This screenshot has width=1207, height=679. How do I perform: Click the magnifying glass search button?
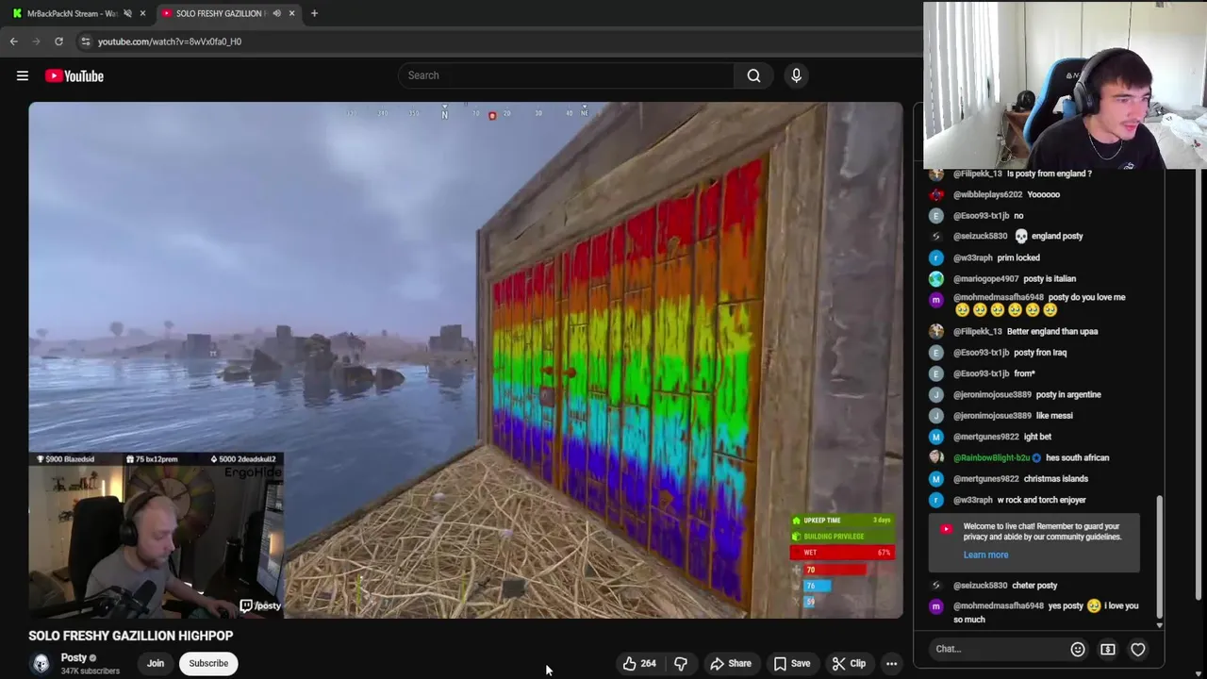753,75
